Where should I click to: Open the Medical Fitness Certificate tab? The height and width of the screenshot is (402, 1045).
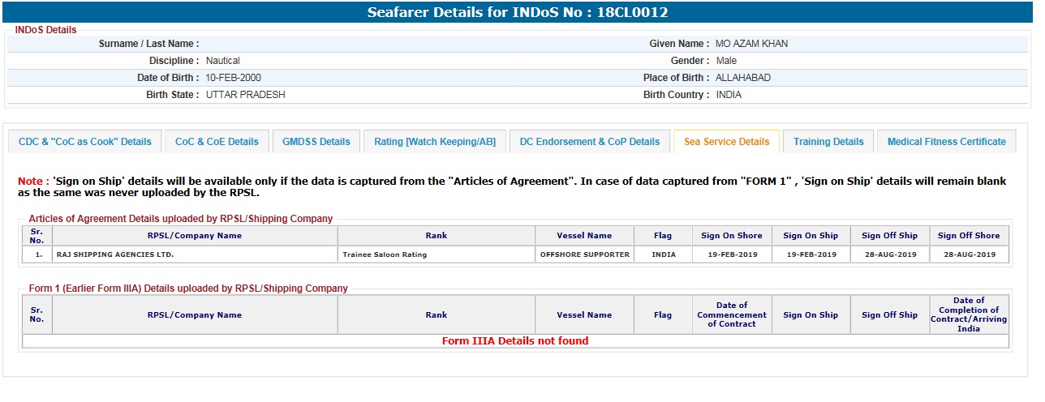click(946, 141)
